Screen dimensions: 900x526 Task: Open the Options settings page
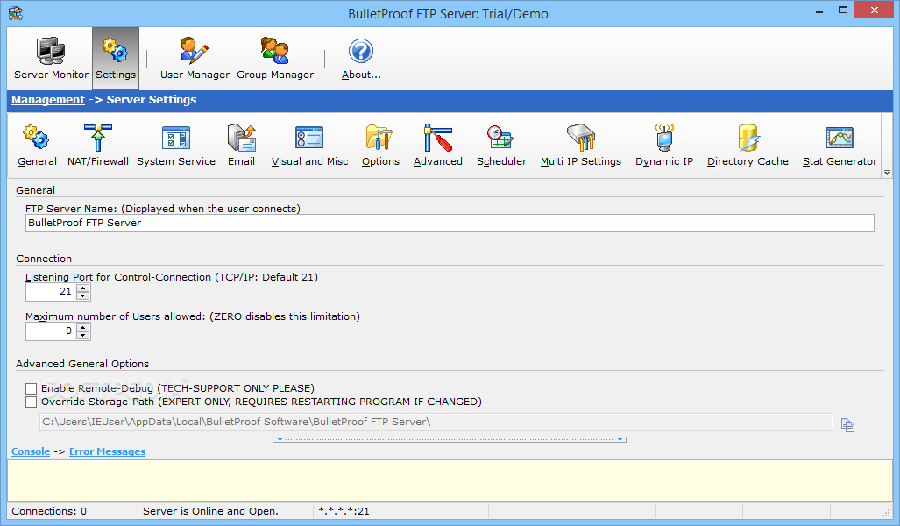pos(380,146)
